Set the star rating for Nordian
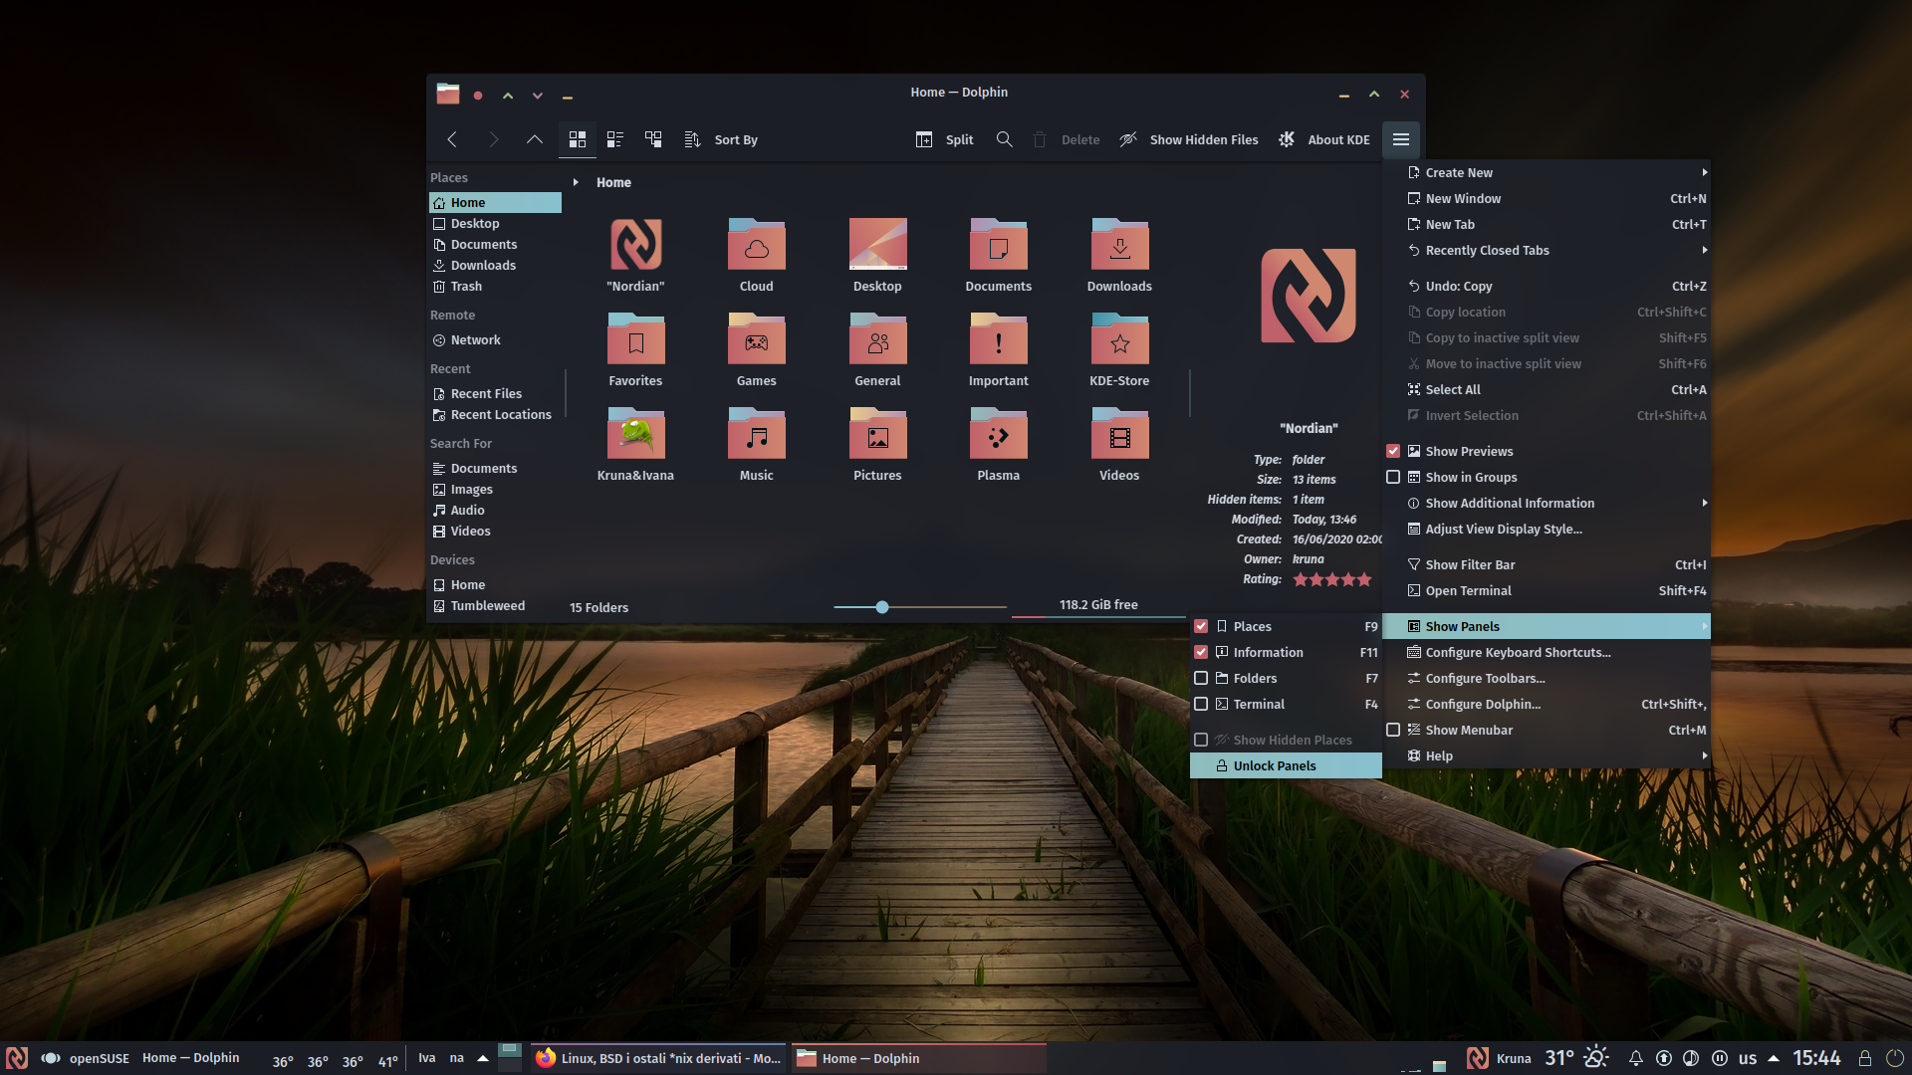This screenshot has height=1075, width=1912. [x=1332, y=579]
